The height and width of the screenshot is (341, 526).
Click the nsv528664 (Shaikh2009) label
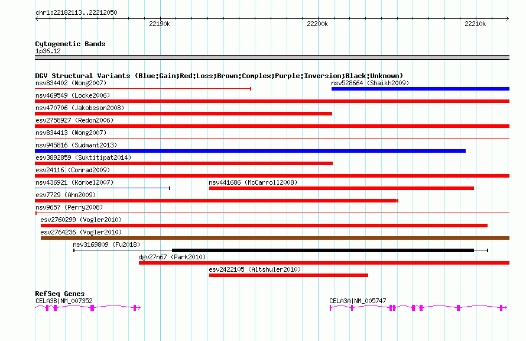(370, 83)
